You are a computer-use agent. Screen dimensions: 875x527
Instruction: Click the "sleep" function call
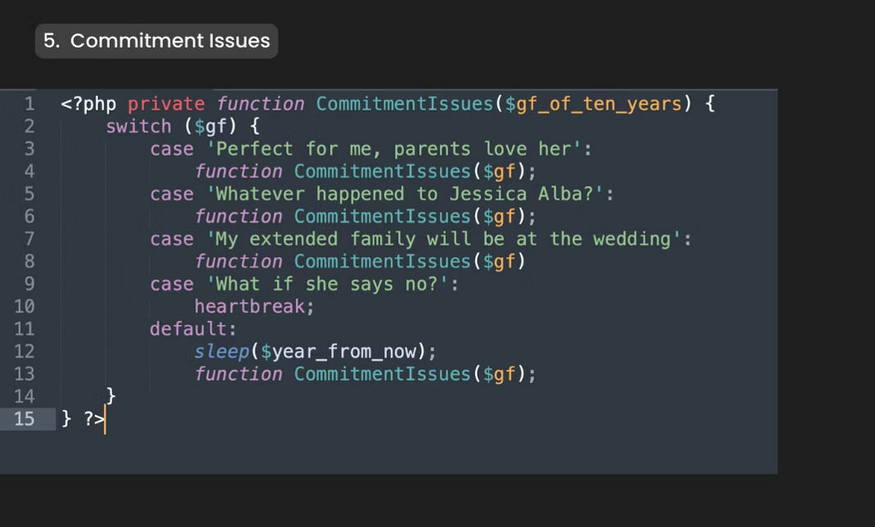[221, 352]
